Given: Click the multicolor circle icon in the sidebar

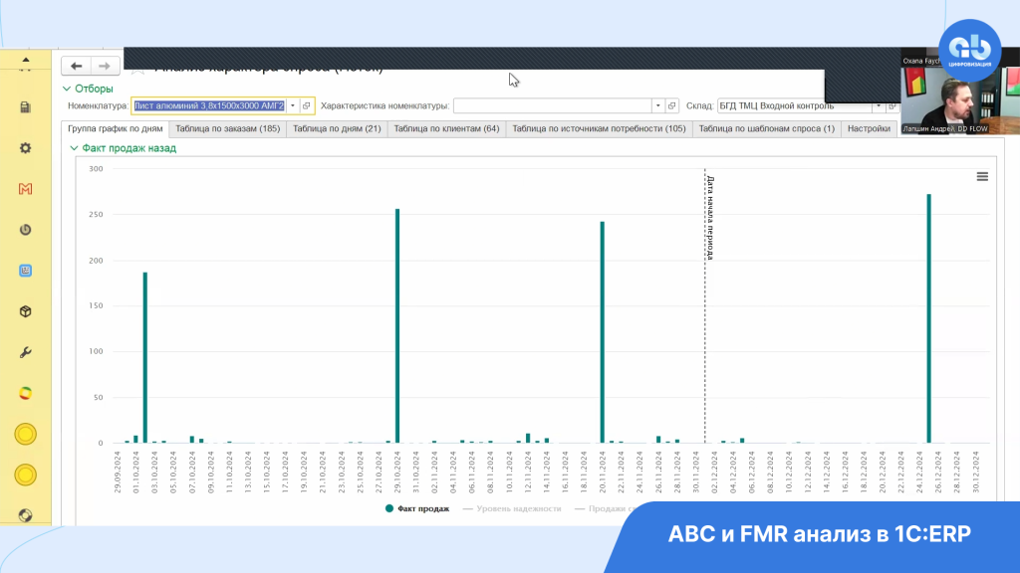Looking at the screenshot, I should (25, 394).
